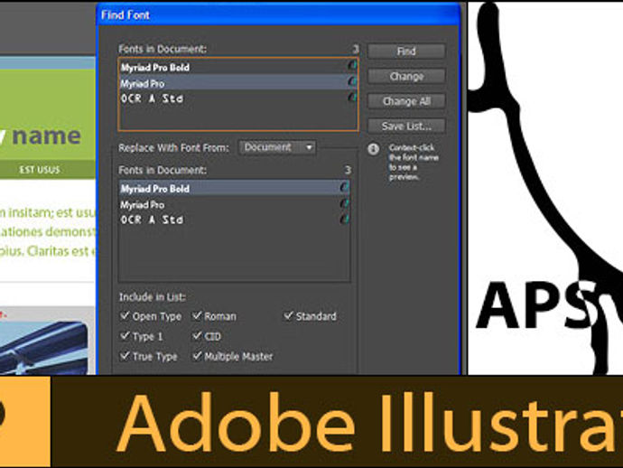
Task: Toggle the Multiple Master checkbox
Action: click(x=197, y=356)
